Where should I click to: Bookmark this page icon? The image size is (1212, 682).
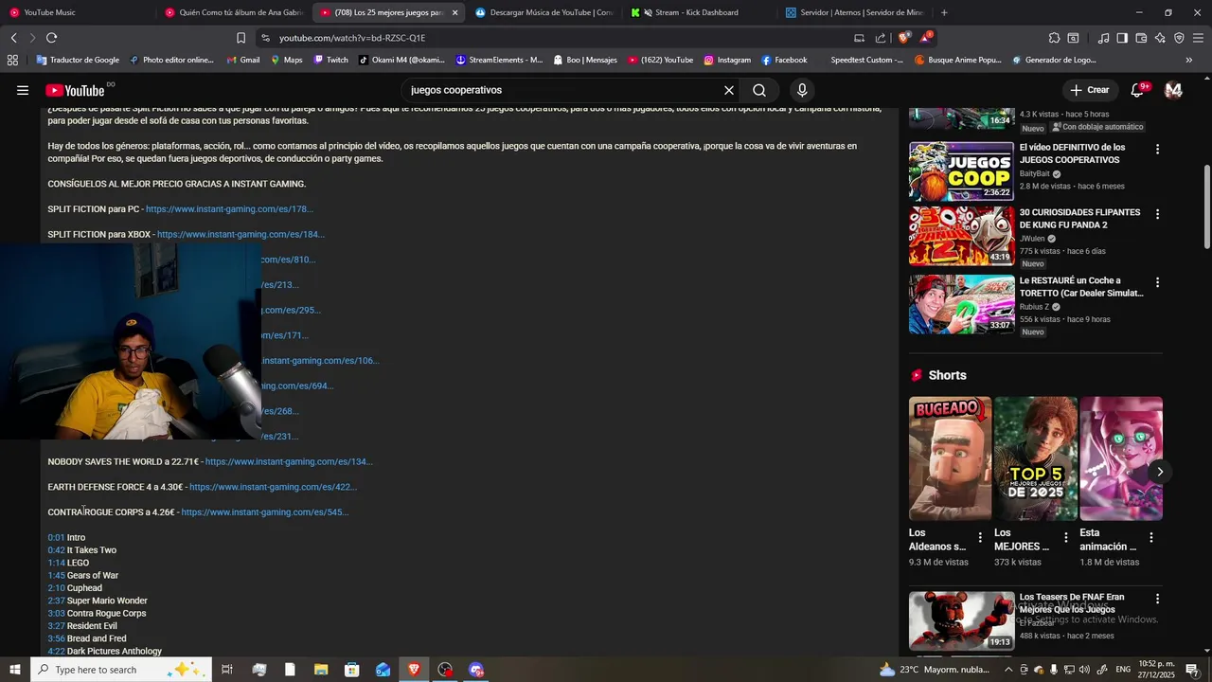tap(241, 38)
